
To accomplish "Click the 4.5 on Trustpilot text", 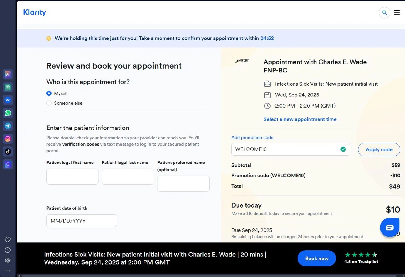I will (361, 262).
